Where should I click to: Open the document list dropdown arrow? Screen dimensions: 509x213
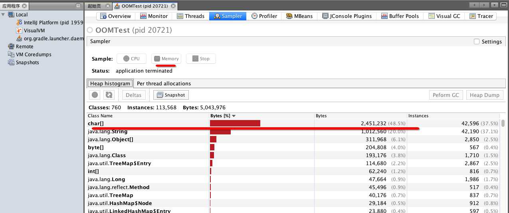pos(495,5)
